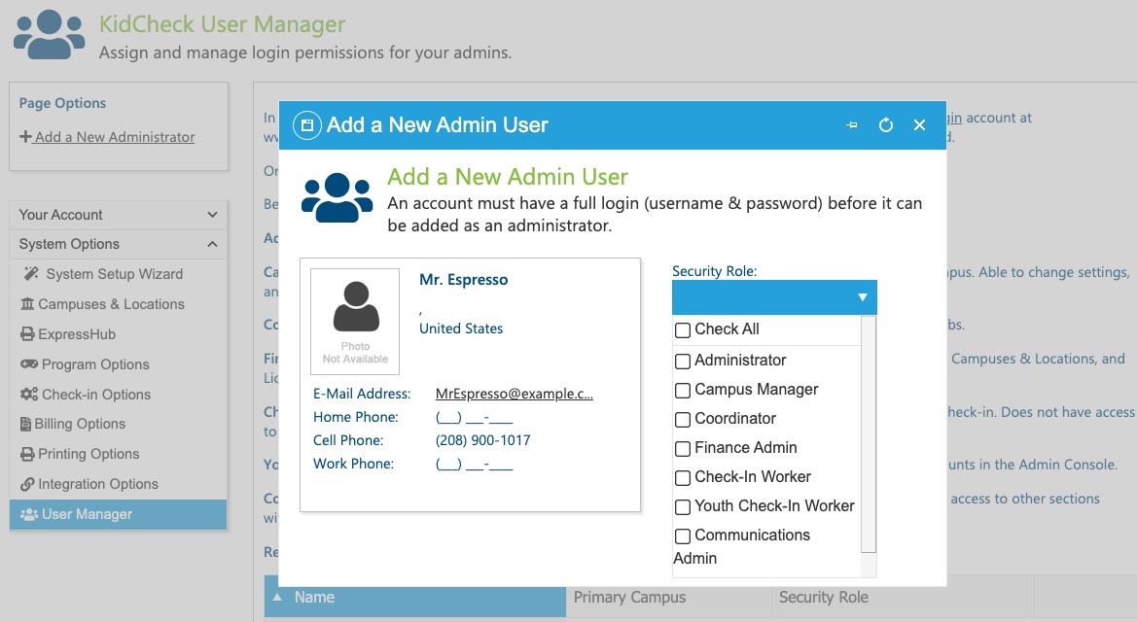Click the KidCheck User Manager people icon
Screen dimensions: 1137x622
coord(49,34)
